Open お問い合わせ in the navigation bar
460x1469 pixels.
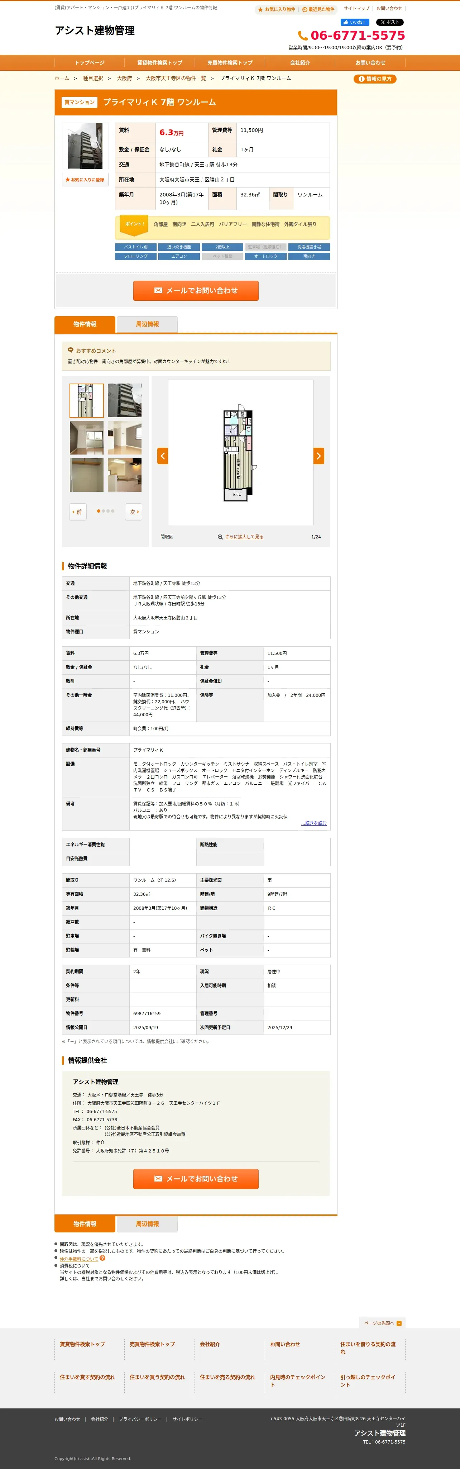point(370,63)
